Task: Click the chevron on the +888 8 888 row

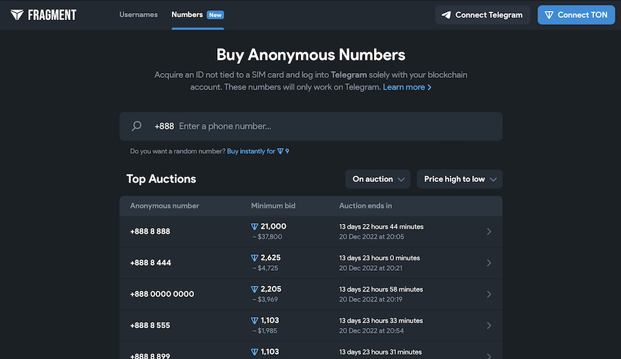Action: 489,232
